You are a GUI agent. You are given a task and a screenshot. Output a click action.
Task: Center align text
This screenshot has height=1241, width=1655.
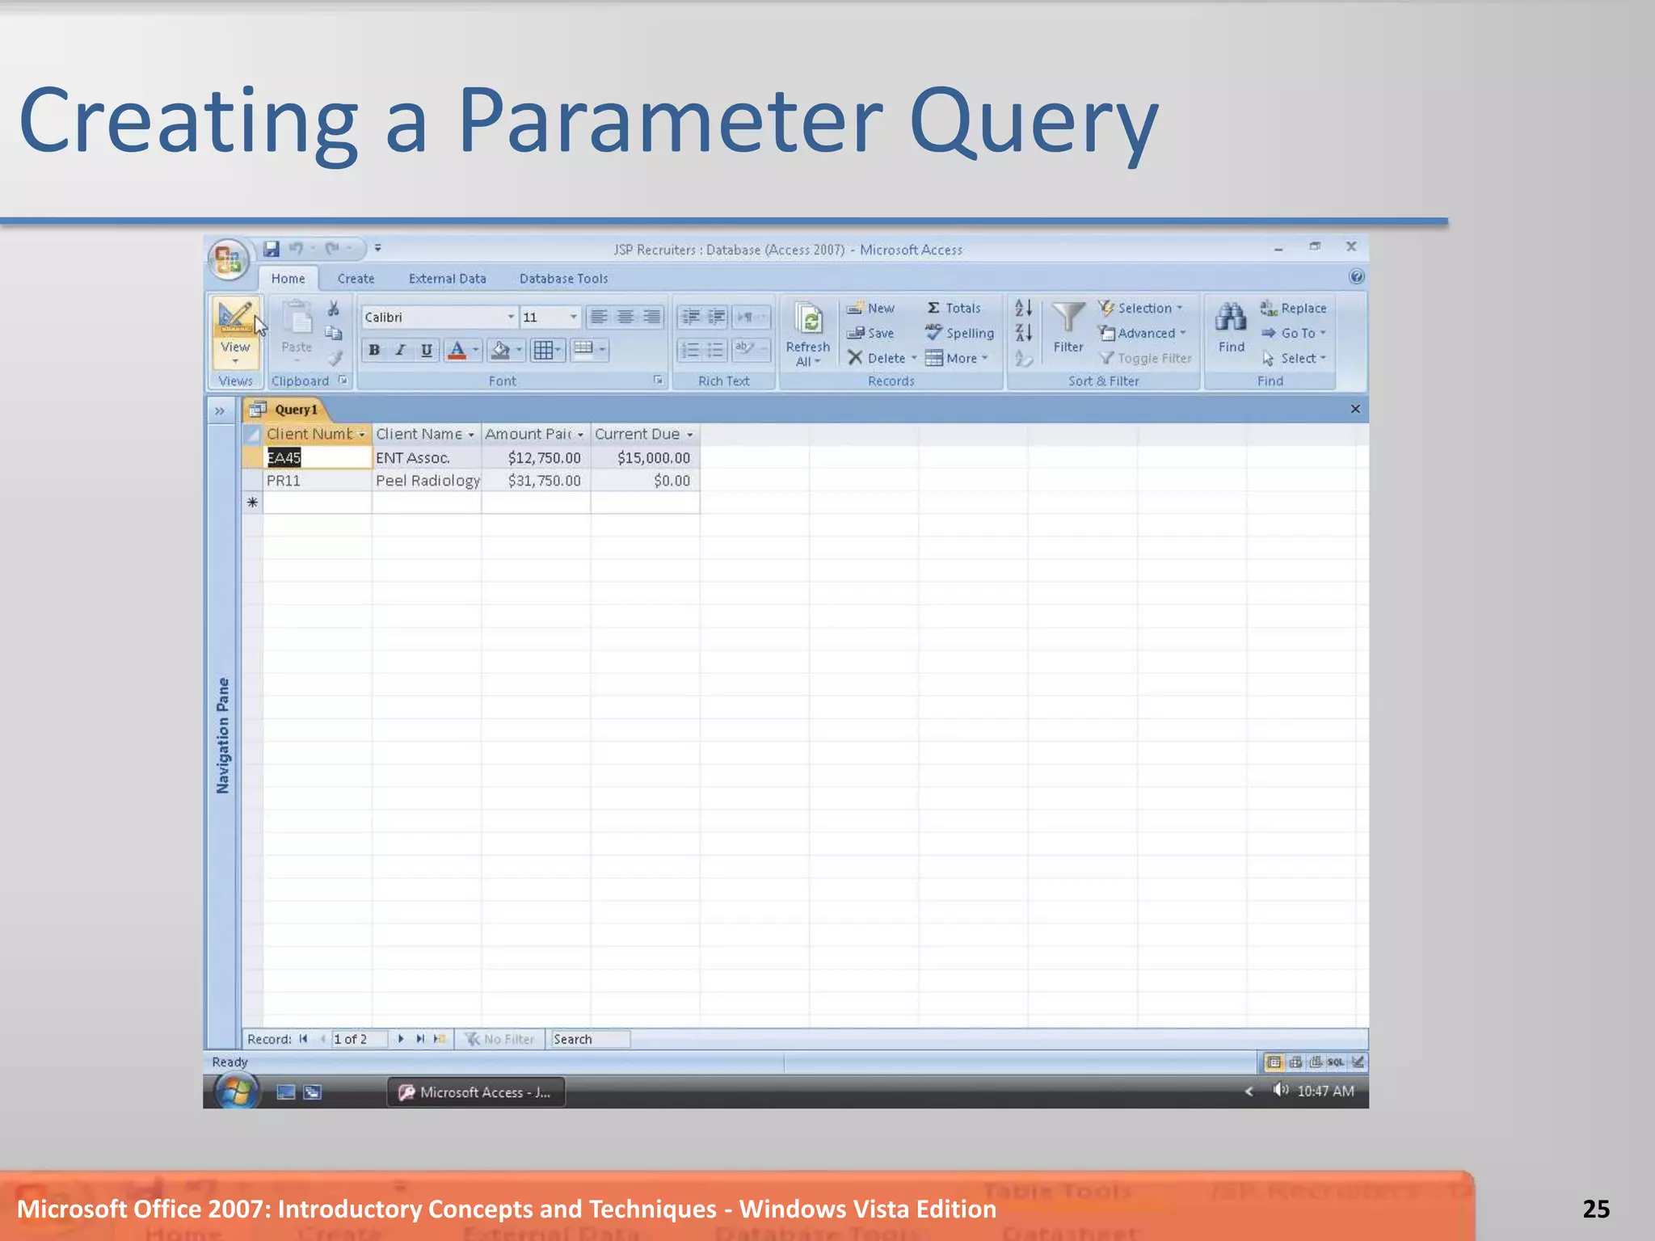pos(625,317)
